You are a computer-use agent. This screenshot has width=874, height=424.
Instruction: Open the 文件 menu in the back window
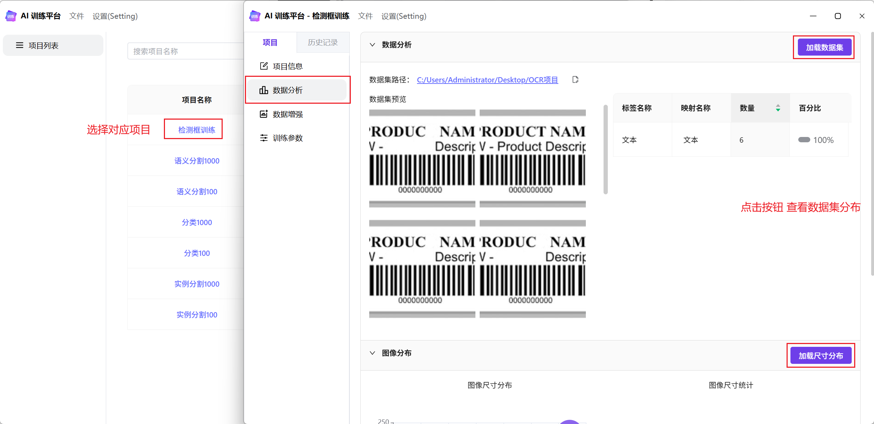click(x=76, y=16)
